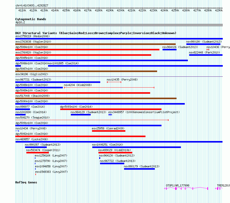Viewport: 230px width, 203px height.
Task: Click the nsv469857 (Locke2006) label
Action: tap(32, 139)
